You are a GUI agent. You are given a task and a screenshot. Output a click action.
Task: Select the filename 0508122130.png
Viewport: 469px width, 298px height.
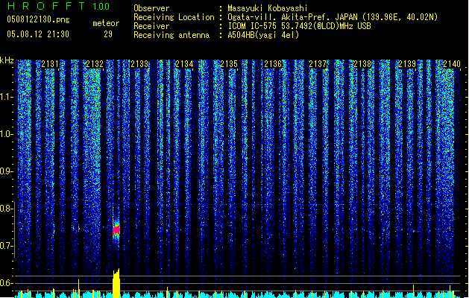point(38,19)
